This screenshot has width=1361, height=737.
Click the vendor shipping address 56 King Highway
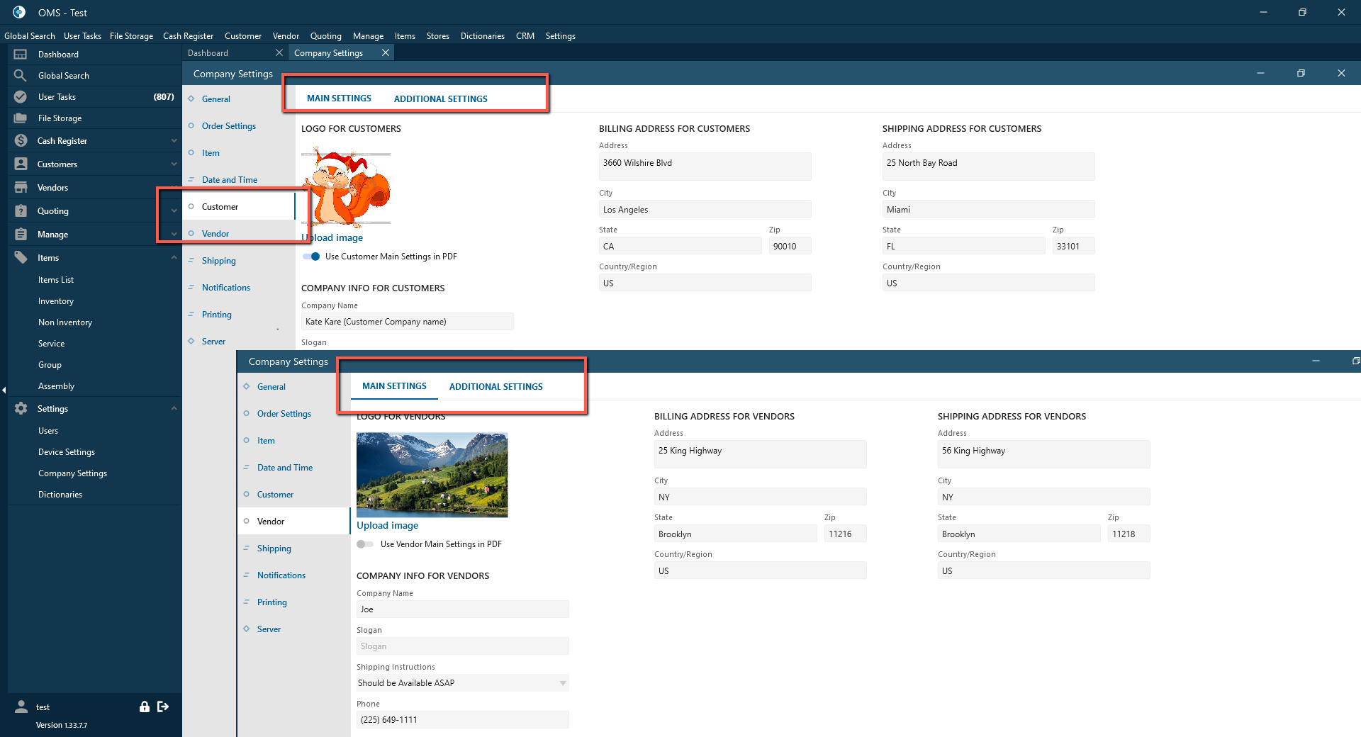(1044, 454)
